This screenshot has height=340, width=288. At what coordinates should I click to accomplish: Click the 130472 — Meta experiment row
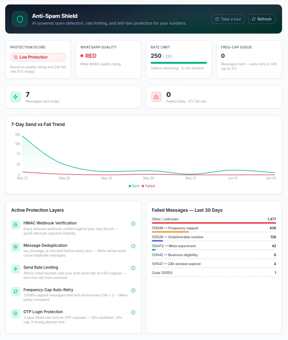pos(214,247)
